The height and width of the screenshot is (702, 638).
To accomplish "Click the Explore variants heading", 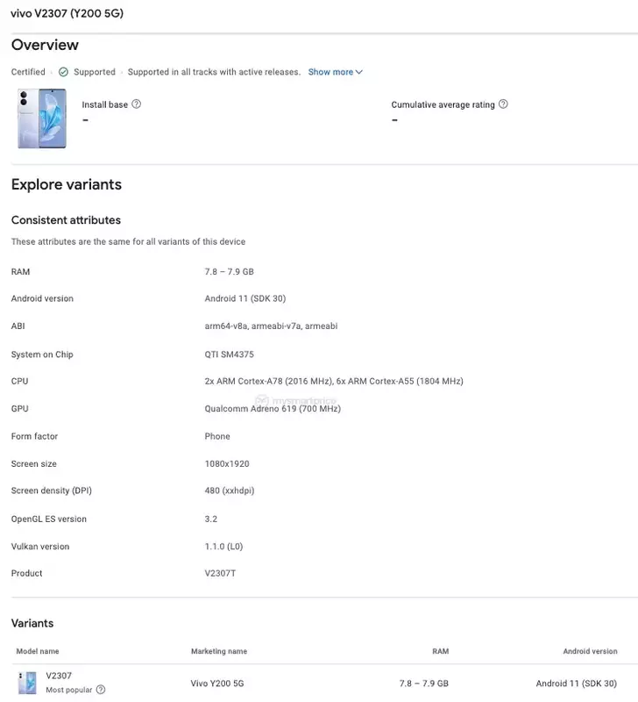I will click(x=67, y=184).
